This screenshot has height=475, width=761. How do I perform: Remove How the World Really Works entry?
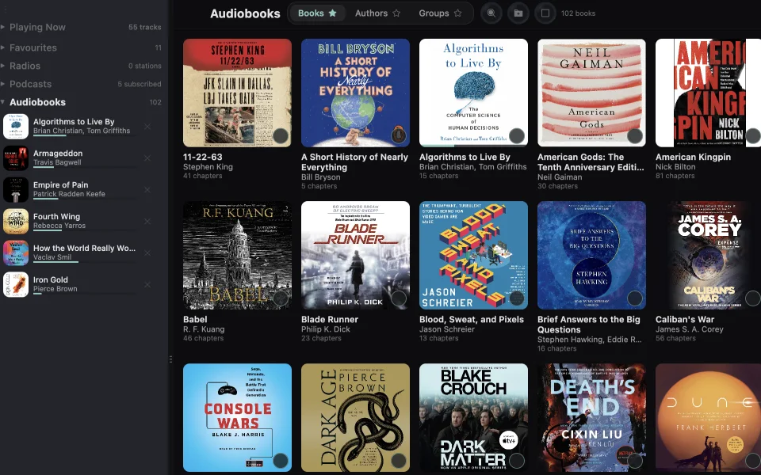[x=147, y=253]
